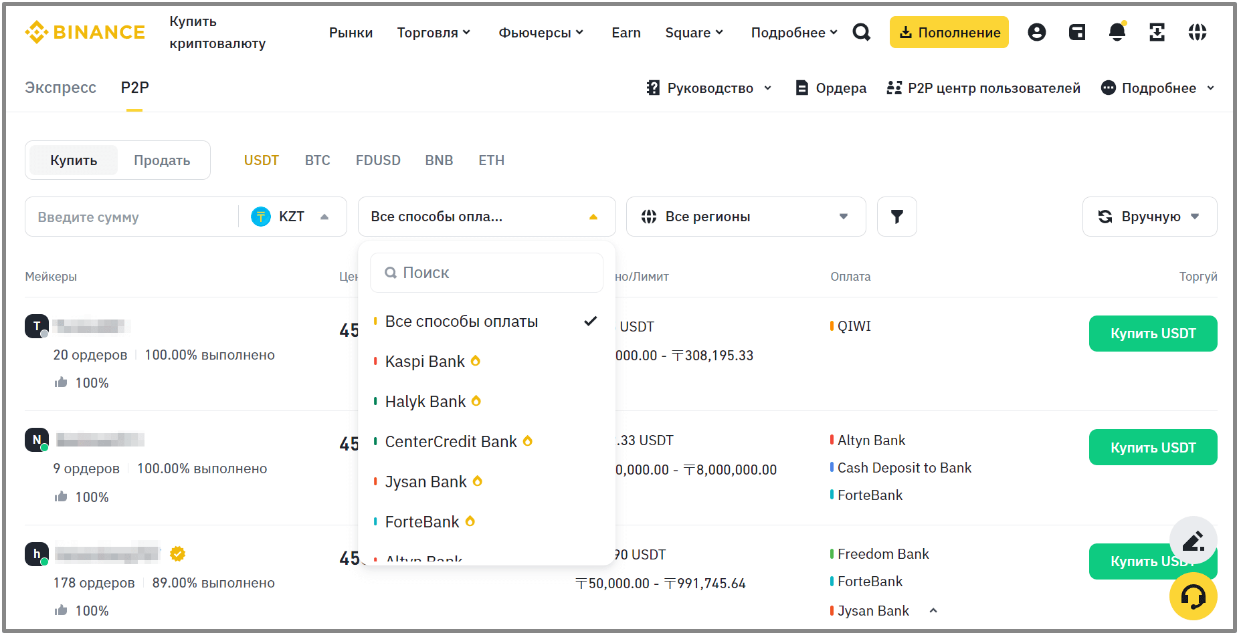Select Все способы оплаты option
Image resolution: width=1239 pixels, height=635 pixels.
[x=487, y=322]
